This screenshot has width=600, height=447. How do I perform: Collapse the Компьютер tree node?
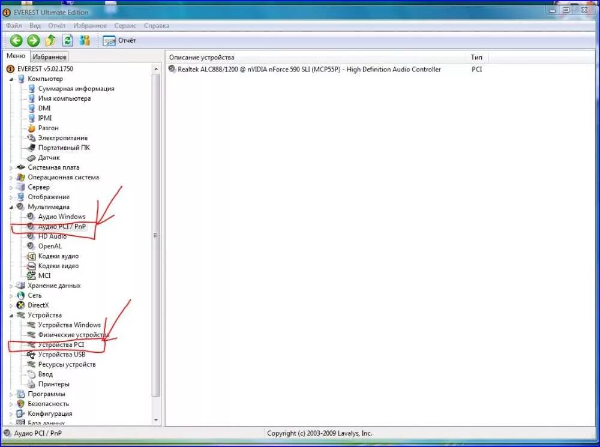11,79
